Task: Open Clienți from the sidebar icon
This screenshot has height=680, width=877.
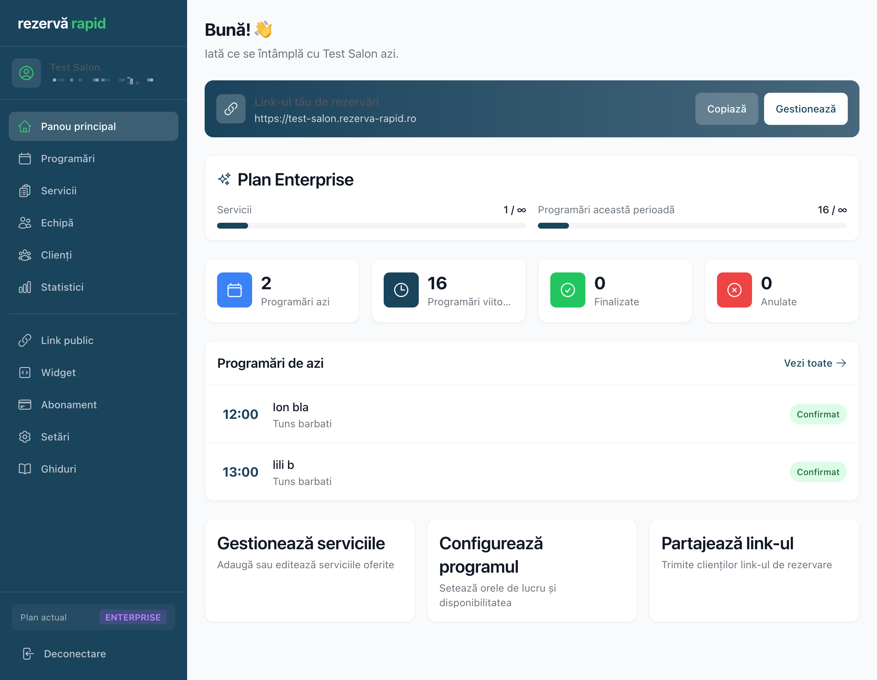Action: 25,255
